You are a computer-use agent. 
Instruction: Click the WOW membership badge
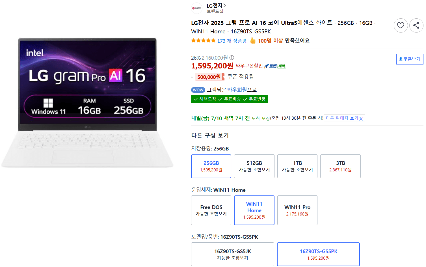[198, 90]
